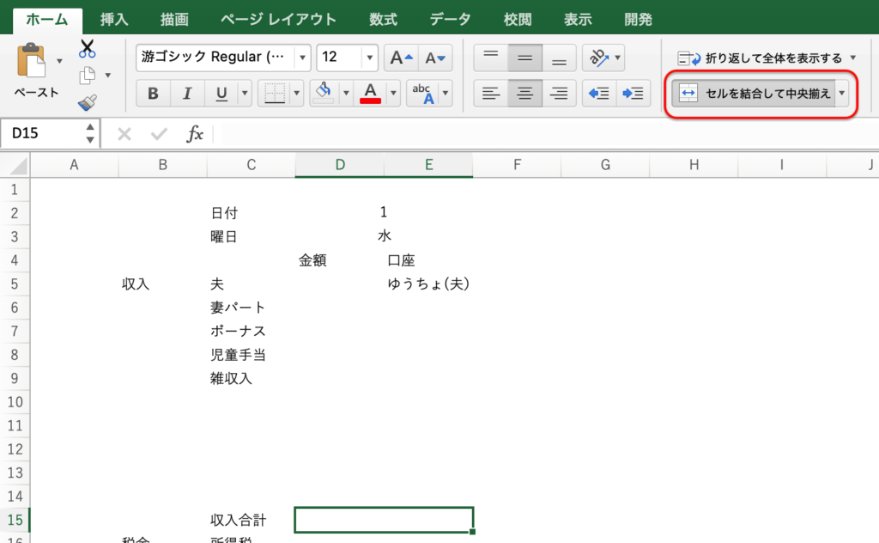Open merge cells options dropdown arrow

pos(842,94)
